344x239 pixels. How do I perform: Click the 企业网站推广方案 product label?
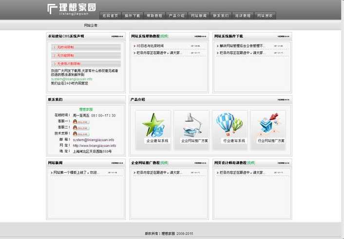[194, 141]
